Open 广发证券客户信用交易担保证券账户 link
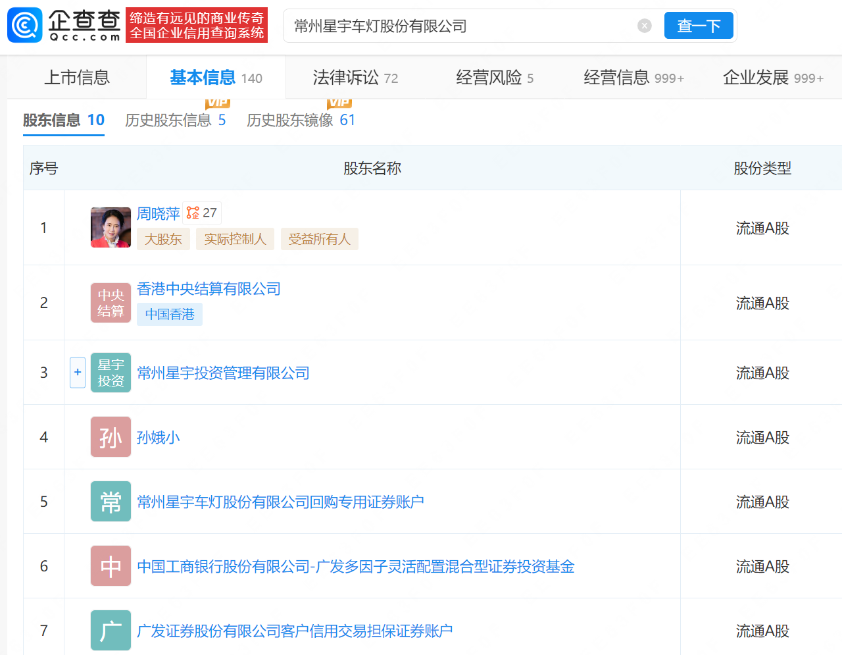 pos(295,631)
